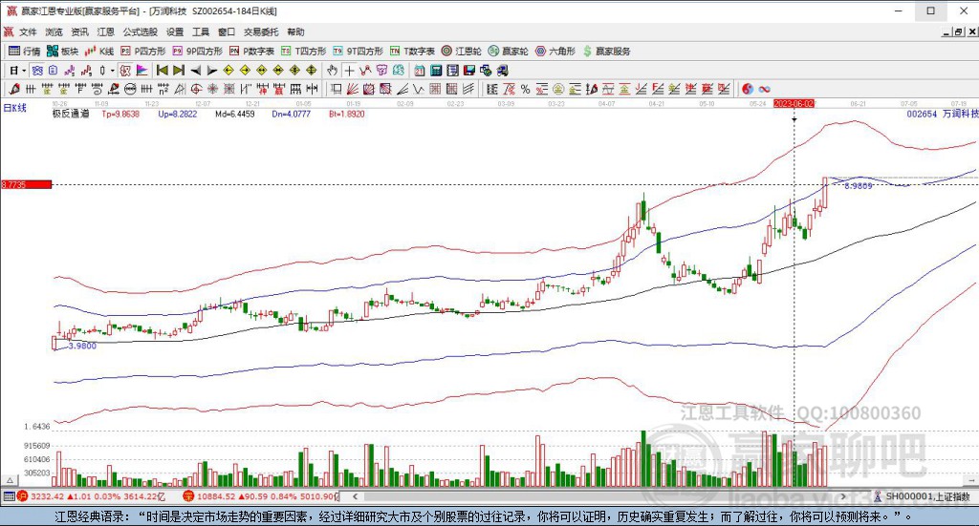Image resolution: width=979 pixels, height=526 pixels.
Task: Open the T数字表 time table
Action: click(412, 52)
